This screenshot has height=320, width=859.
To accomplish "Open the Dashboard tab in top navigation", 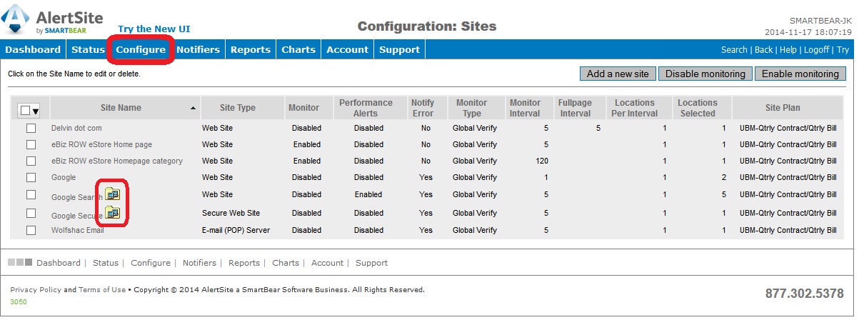I will pos(33,49).
